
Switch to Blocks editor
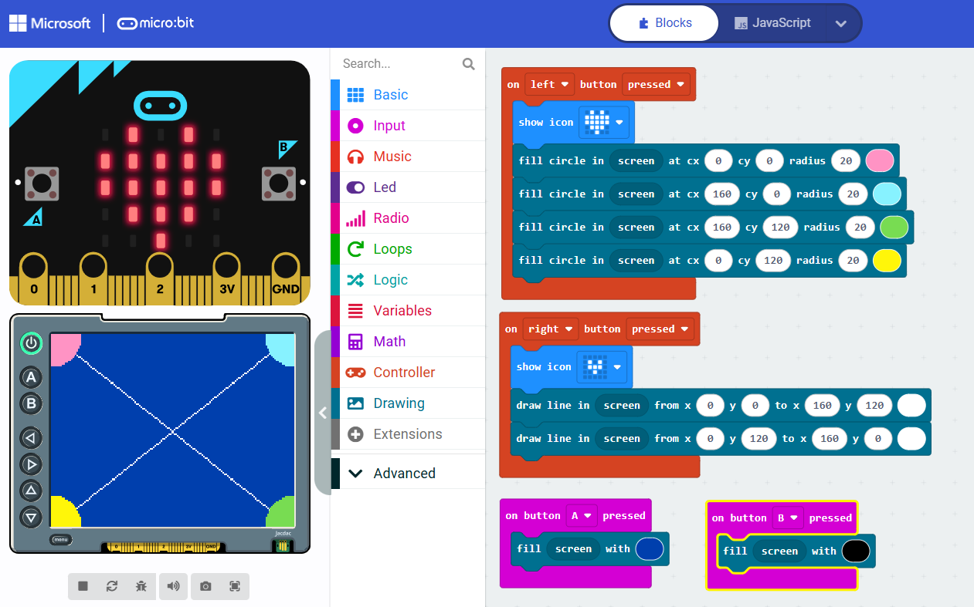click(x=665, y=23)
